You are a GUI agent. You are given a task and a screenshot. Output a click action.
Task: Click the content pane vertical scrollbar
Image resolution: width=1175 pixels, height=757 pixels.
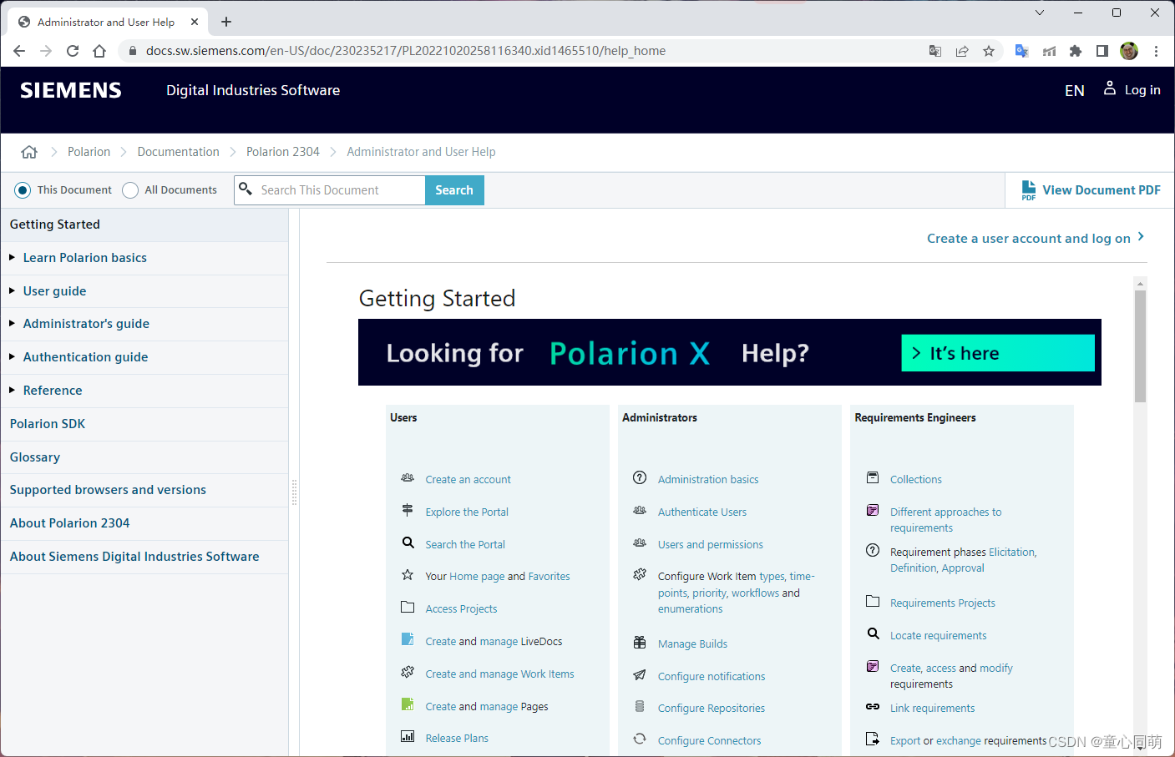tap(1140, 346)
